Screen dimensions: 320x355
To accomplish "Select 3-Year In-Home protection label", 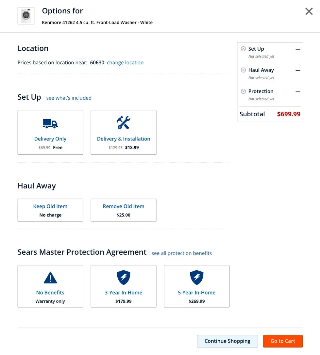I will [124, 293].
